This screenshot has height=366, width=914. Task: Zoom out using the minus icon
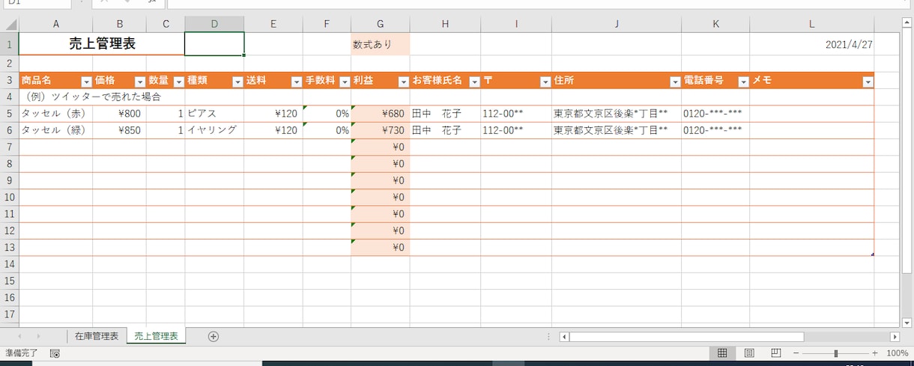(x=796, y=353)
